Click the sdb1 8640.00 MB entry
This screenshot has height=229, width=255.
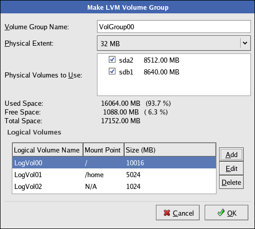[149, 72]
